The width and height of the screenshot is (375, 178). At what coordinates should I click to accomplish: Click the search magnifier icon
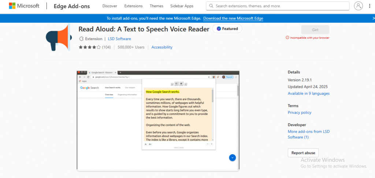211,6
